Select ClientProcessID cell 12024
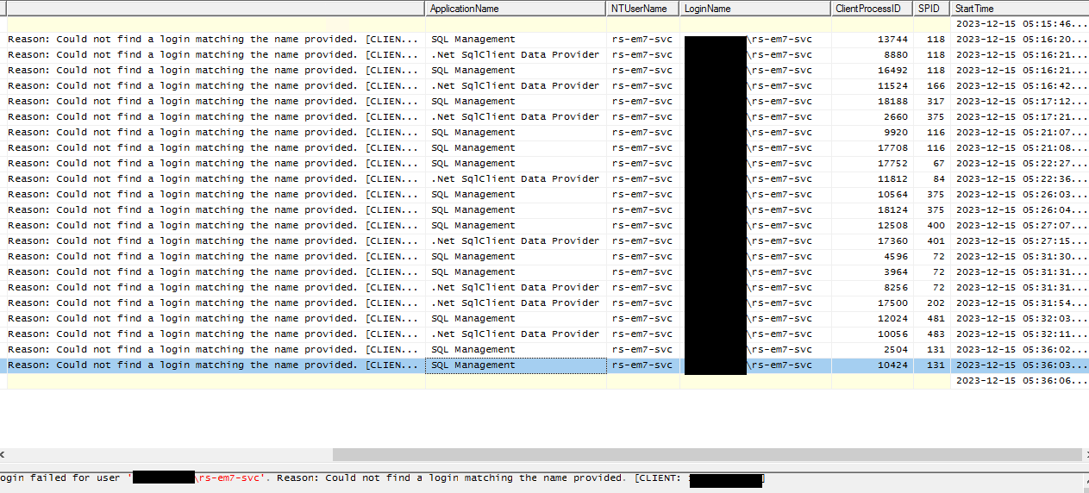Viewport: 1089px width, 493px height. (873, 318)
